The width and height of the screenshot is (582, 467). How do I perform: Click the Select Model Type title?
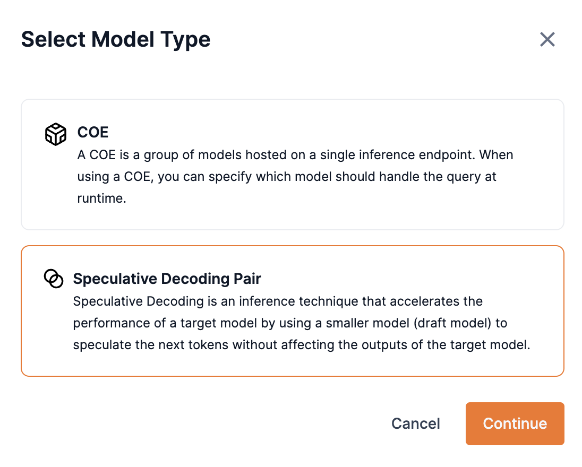point(116,39)
